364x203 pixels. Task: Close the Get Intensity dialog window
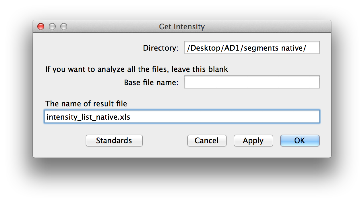41,27
